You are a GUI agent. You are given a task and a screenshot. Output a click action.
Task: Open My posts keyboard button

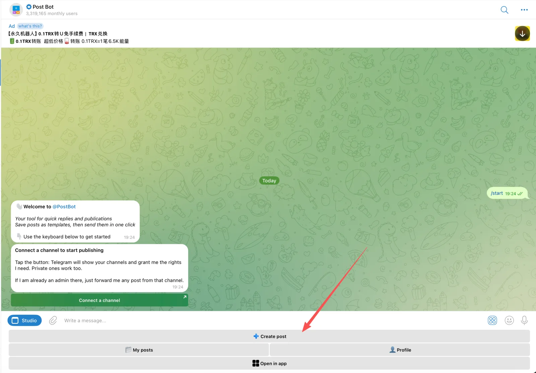coord(139,350)
